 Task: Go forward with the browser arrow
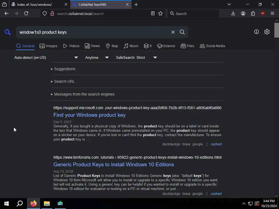pyautogui.click(x=16, y=14)
